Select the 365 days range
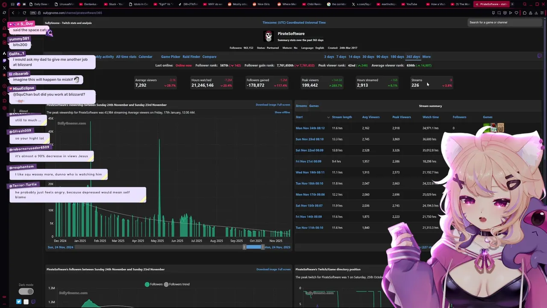This screenshot has width=547, height=308. [x=413, y=56]
